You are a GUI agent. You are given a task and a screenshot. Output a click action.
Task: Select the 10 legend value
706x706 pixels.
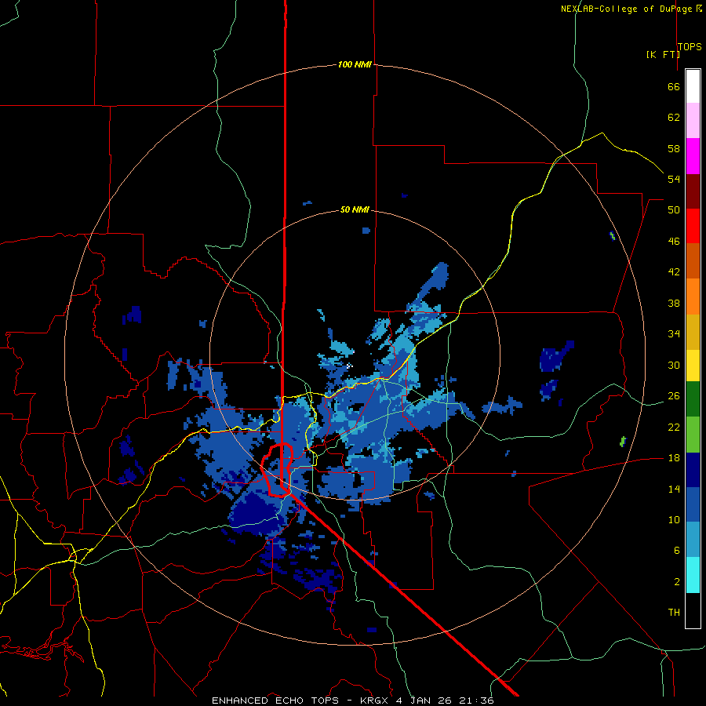click(674, 519)
